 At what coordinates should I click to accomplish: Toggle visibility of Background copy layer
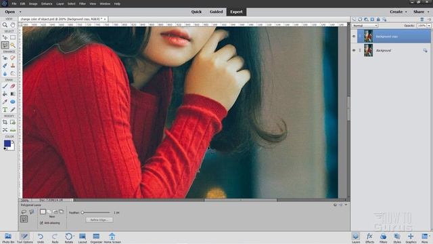pos(354,36)
